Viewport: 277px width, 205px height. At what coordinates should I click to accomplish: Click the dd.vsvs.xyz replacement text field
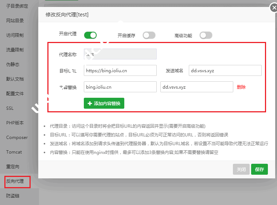click(196, 87)
